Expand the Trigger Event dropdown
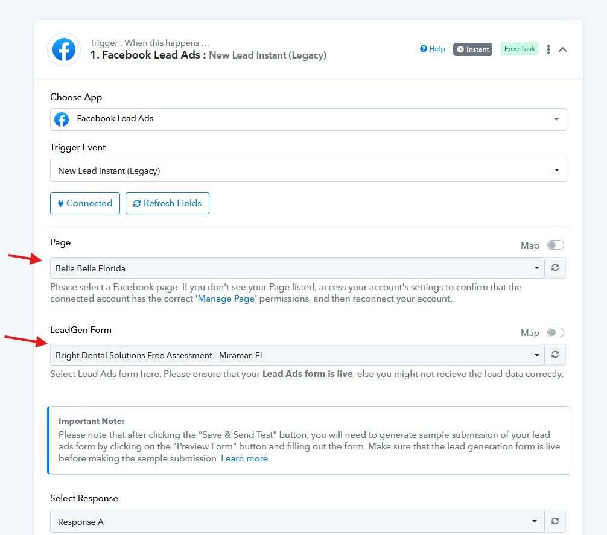Image resolution: width=607 pixels, height=535 pixels. point(308,171)
